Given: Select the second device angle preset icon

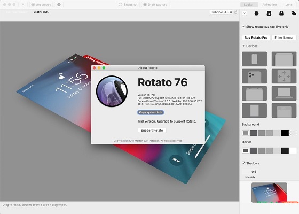Looking at the screenshot, I should (x=269, y=13).
